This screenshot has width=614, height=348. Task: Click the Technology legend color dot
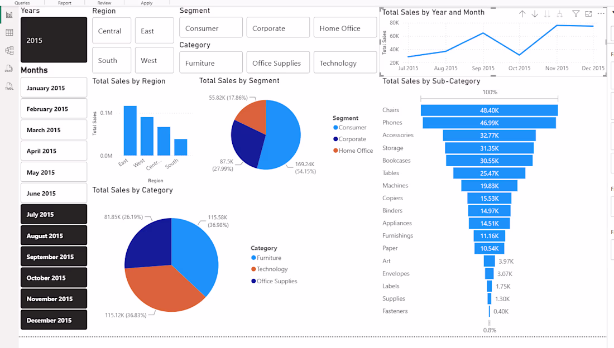pos(253,269)
